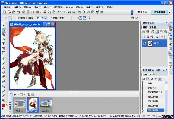Viewport: 174px width, 119px height.
Task: Click the brightness sun icon
Action: point(84,12)
